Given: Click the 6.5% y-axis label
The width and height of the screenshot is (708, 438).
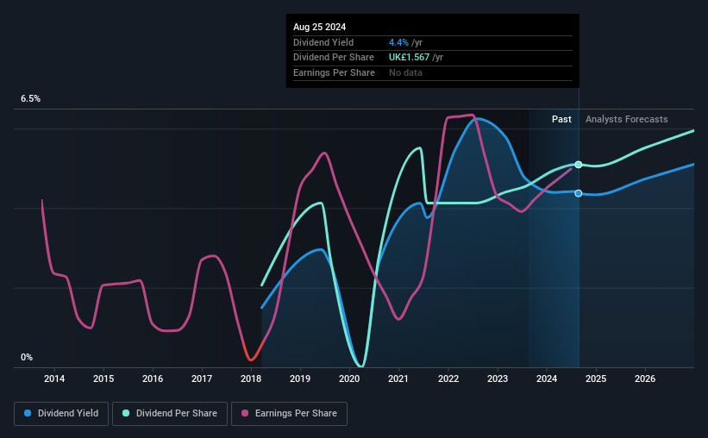Looking at the screenshot, I should [31, 98].
